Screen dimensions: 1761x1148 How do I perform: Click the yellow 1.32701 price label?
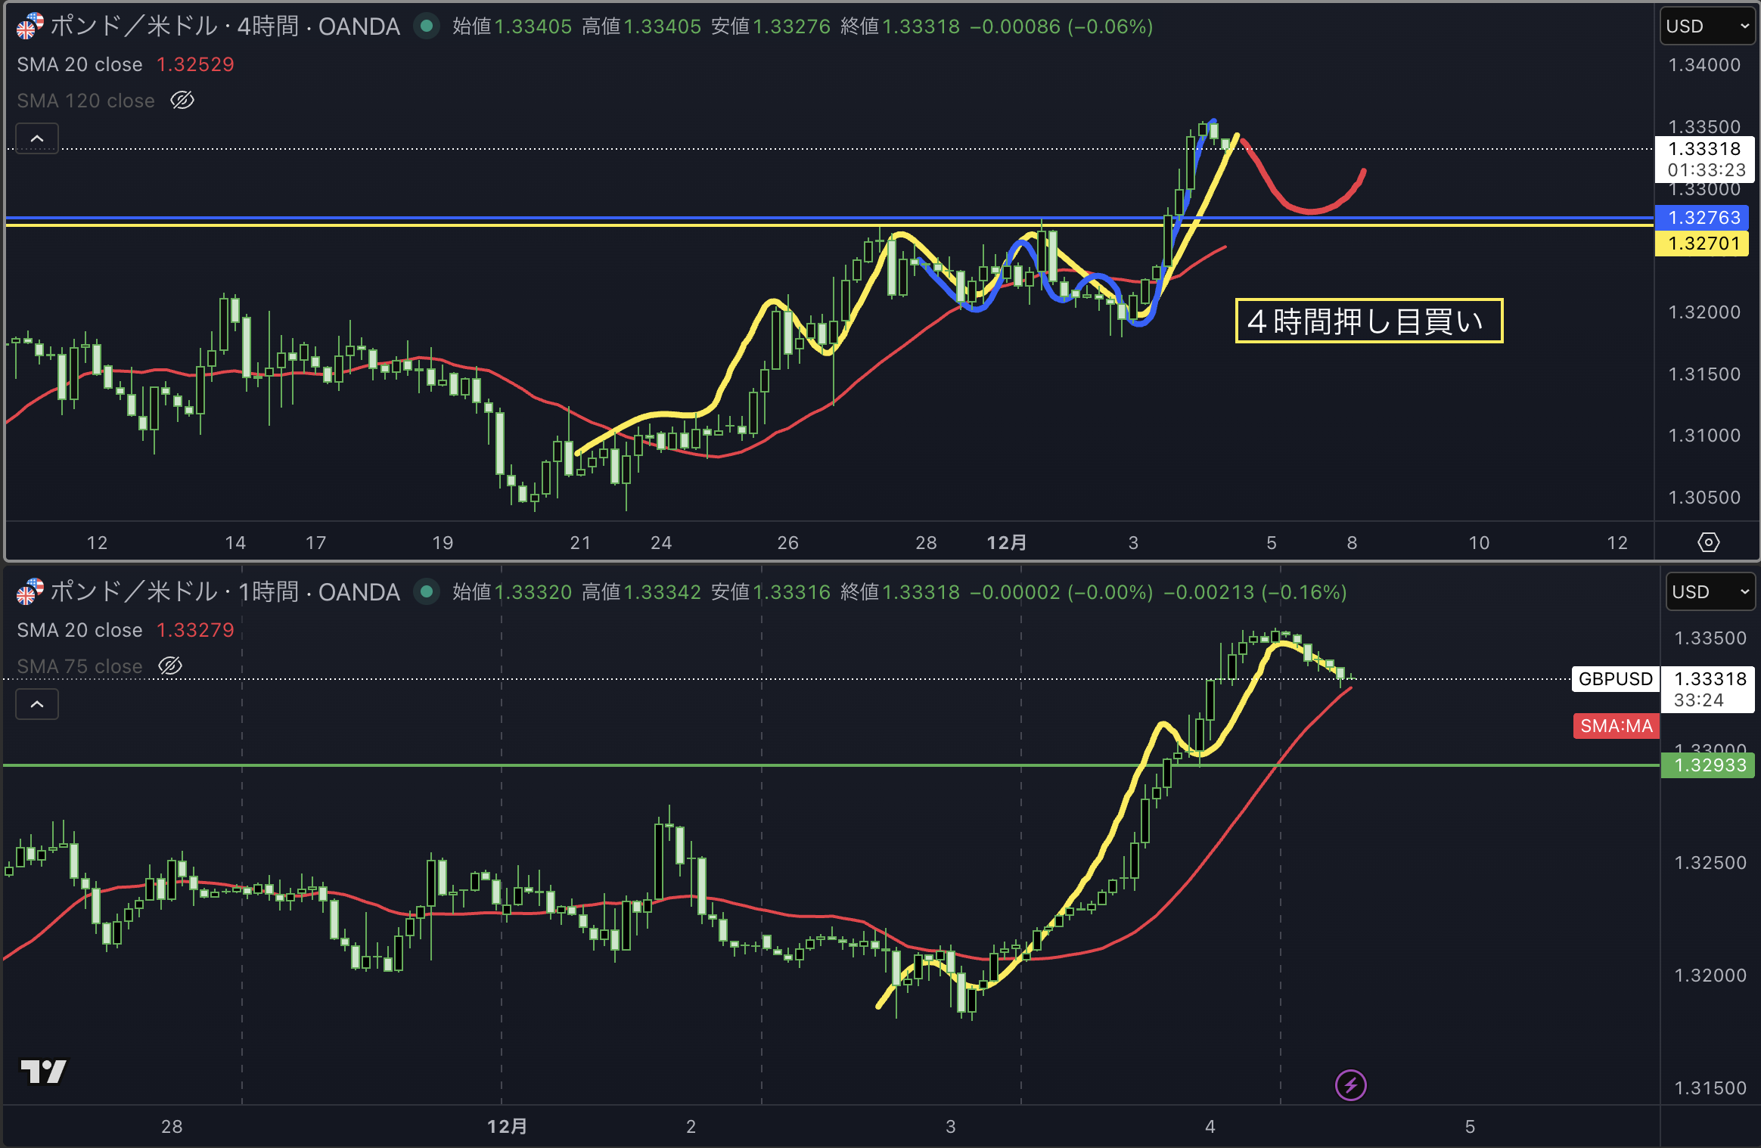[1702, 244]
